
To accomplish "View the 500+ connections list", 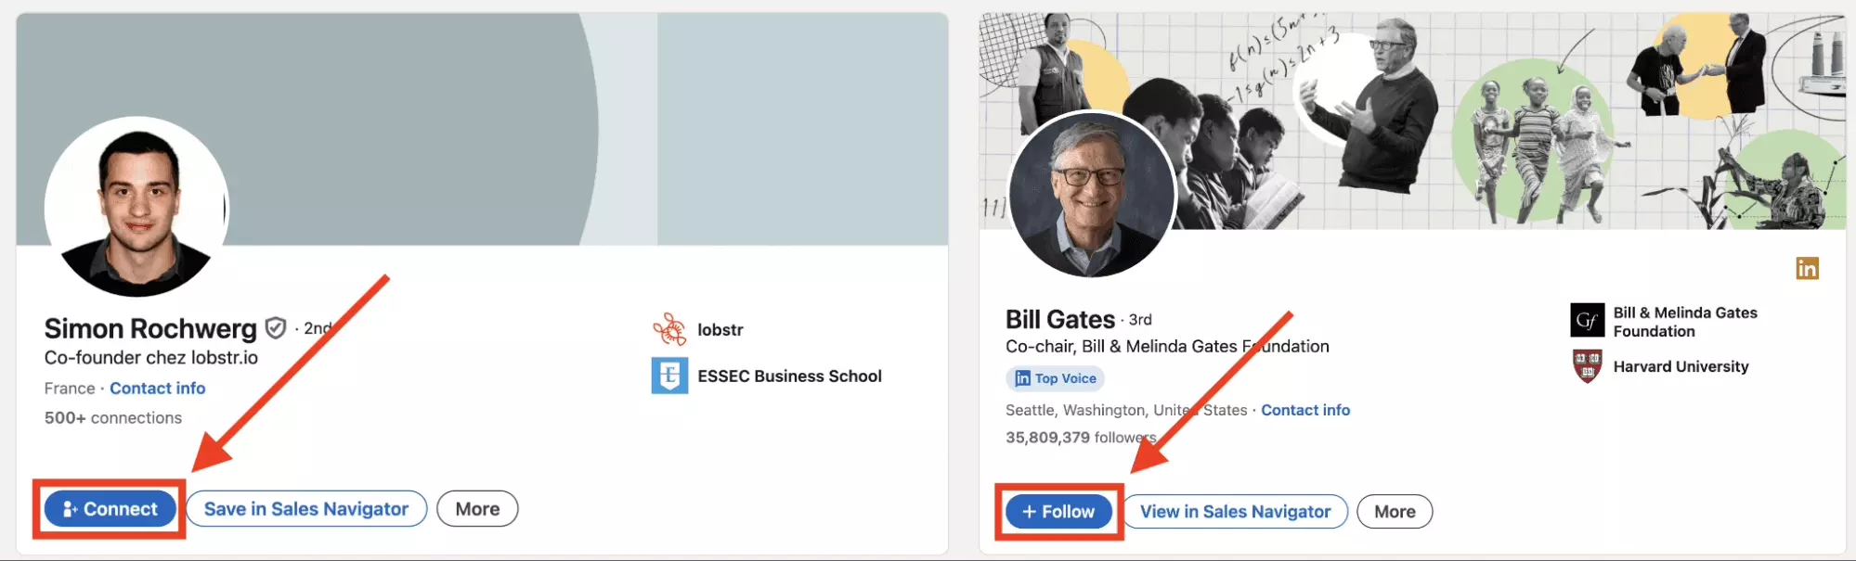I will pyautogui.click(x=113, y=418).
